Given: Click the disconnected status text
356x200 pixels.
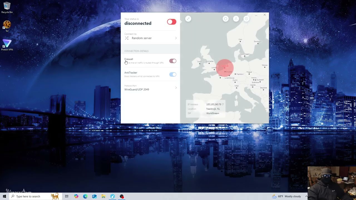Looking at the screenshot, I should pyautogui.click(x=138, y=23).
